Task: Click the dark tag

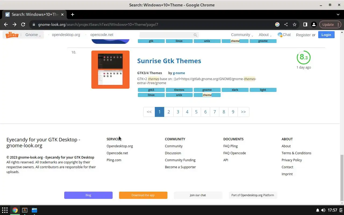Action: (235, 90)
